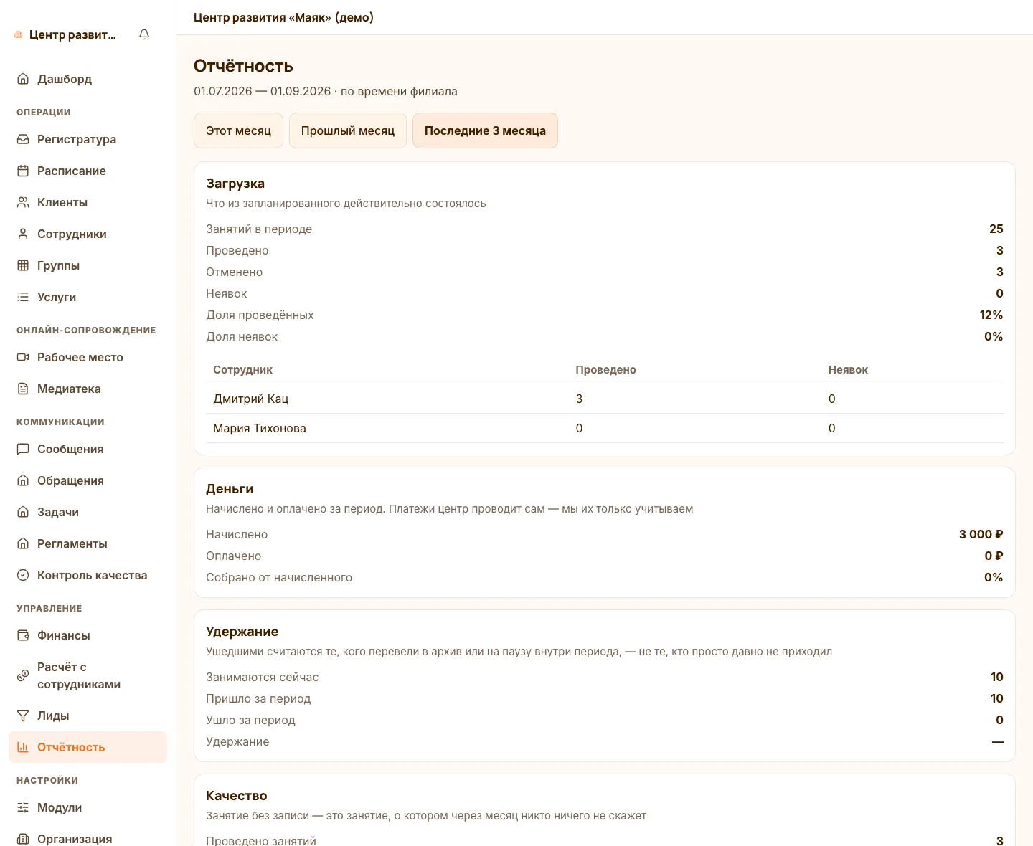The width and height of the screenshot is (1033, 846).
Task: Open Контроль качества via checkmark circle icon
Action: (23, 575)
